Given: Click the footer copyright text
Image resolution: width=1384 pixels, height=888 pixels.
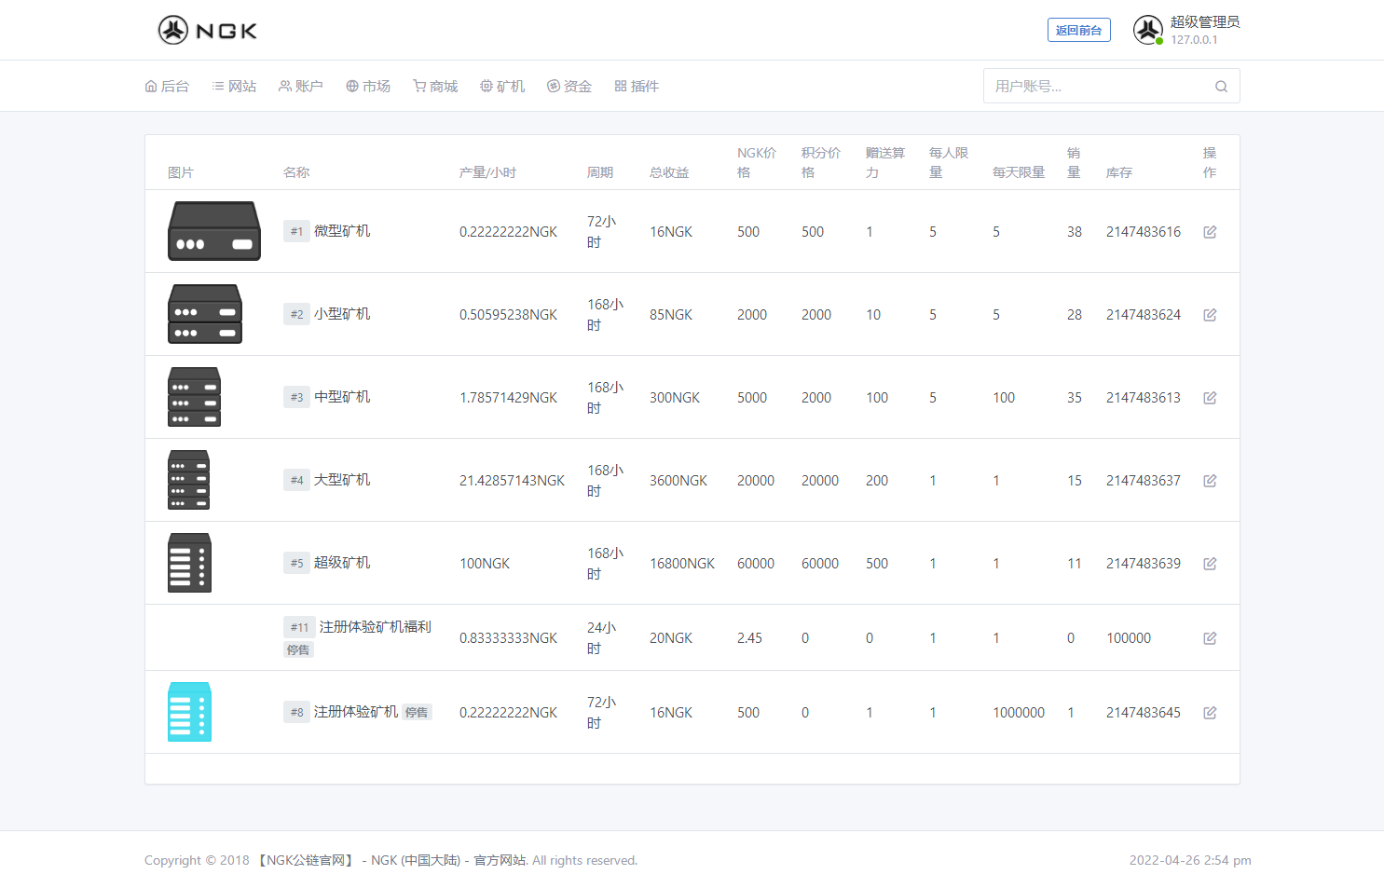Looking at the screenshot, I should (391, 860).
